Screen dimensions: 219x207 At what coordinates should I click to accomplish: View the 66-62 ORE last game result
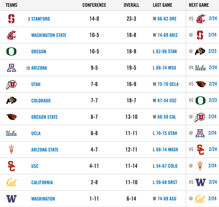(167, 19)
